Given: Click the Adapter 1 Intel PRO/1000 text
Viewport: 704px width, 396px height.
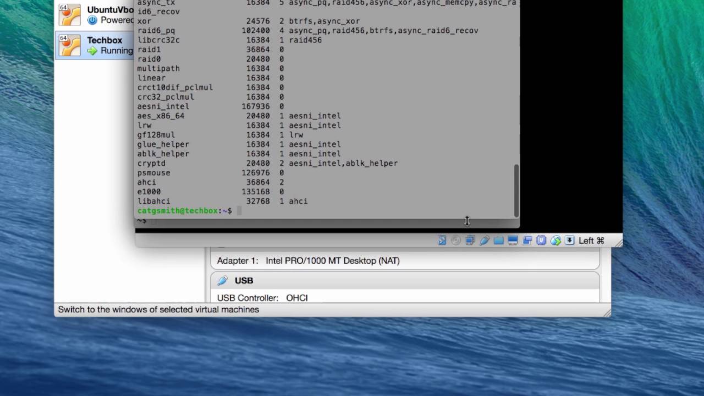Looking at the screenshot, I should tap(308, 261).
